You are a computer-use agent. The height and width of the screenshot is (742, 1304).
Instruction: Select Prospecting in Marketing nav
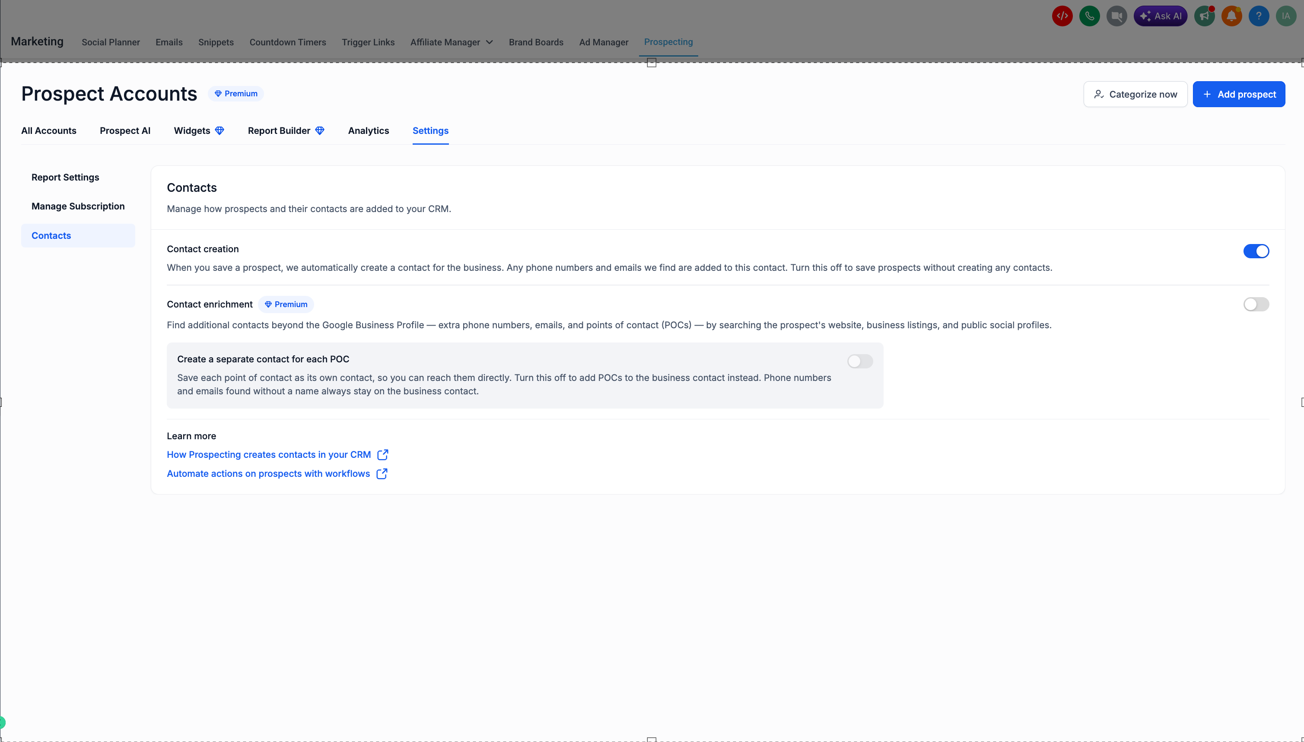[x=668, y=42]
